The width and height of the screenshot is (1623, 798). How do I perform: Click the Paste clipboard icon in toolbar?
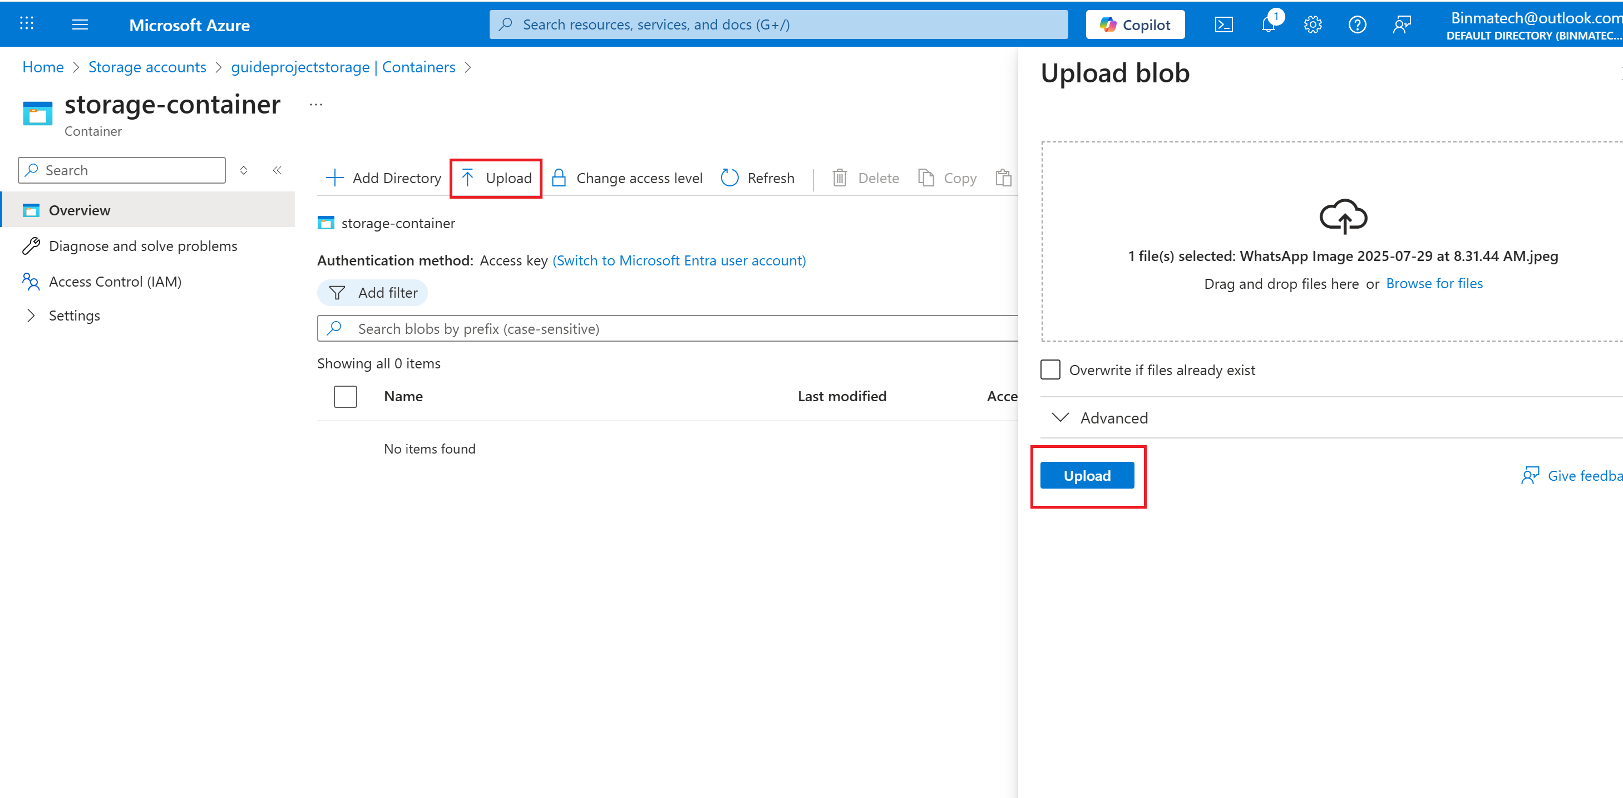pyautogui.click(x=1003, y=179)
